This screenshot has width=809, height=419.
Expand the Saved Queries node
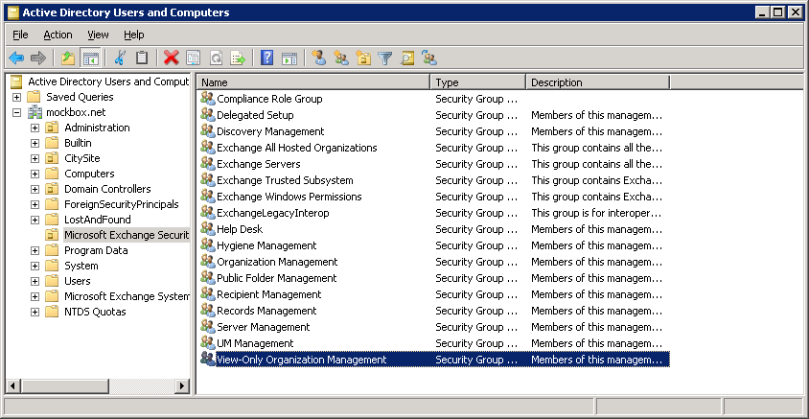point(16,97)
